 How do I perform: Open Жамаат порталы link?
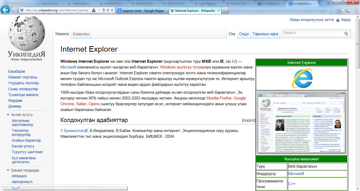(23, 77)
